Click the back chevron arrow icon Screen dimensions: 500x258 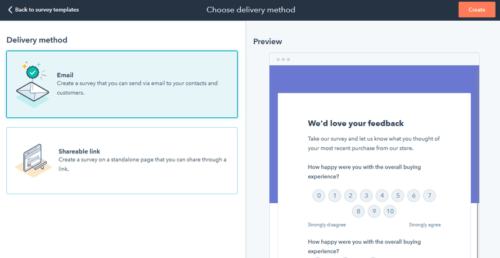[x=10, y=10]
